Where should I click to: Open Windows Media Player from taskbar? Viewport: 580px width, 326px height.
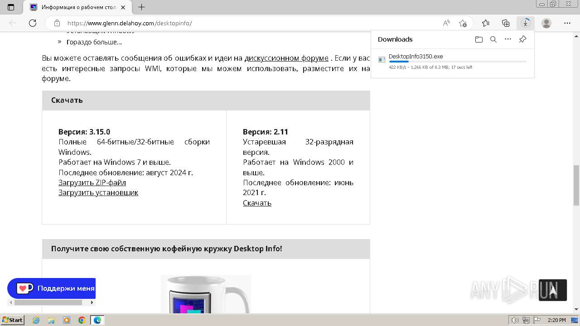click(67, 320)
